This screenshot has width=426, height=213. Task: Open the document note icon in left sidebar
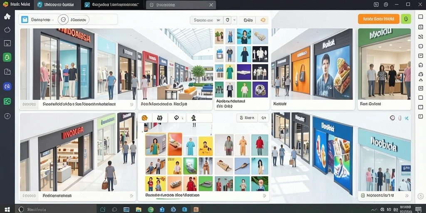click(7, 72)
